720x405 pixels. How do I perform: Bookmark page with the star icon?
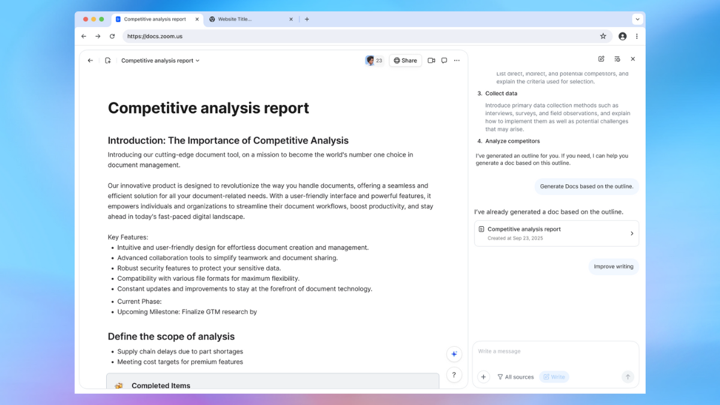[603, 36]
